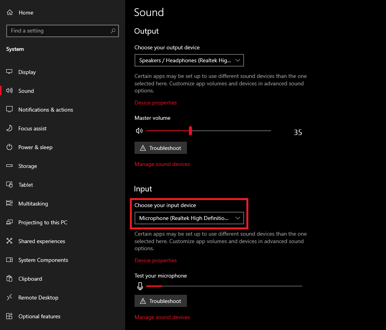Click the Power & sleep icon
386x330 pixels.
(9, 147)
